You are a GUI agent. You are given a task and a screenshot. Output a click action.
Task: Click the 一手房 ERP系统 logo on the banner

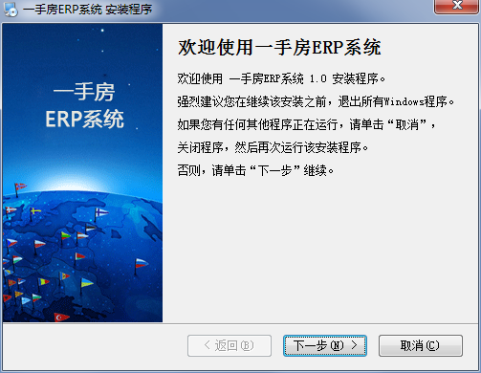click(84, 105)
